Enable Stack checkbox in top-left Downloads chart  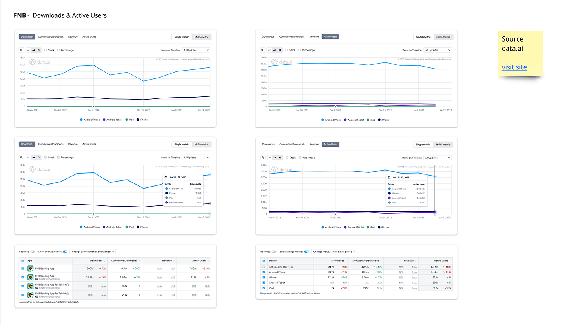coord(46,50)
